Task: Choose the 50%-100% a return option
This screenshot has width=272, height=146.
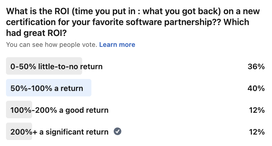Action: [x=47, y=88]
